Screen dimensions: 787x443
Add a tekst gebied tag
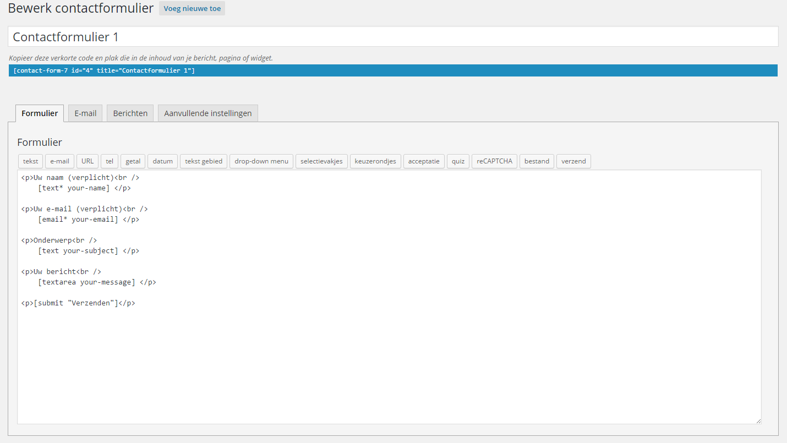coord(203,161)
